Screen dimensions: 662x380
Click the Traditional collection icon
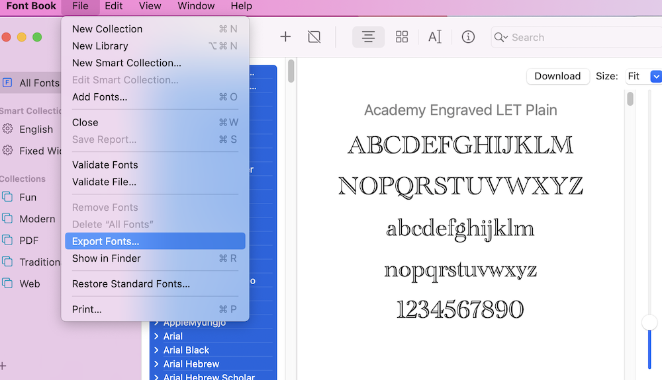(7, 262)
